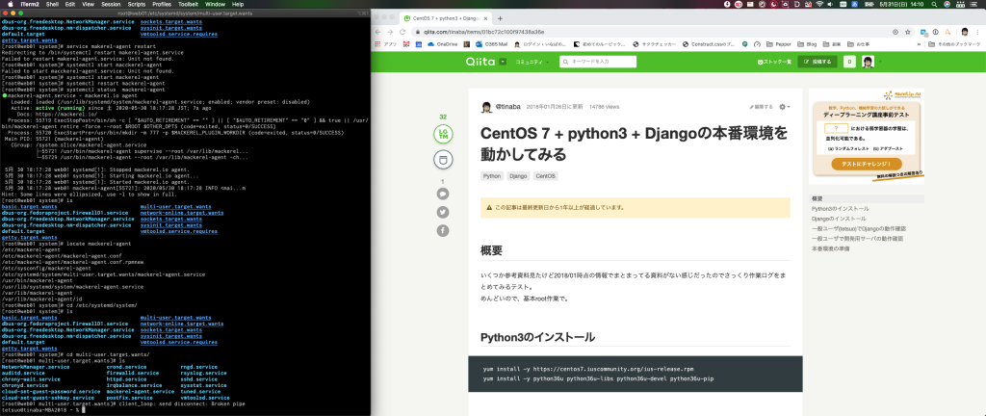Open the Apple menu

pyautogui.click(x=10, y=4)
